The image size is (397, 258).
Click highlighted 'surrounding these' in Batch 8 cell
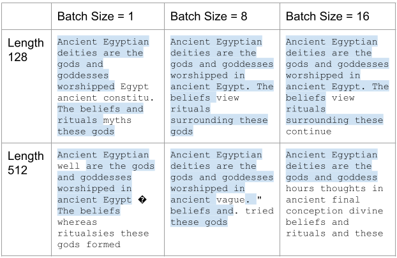[x=219, y=120]
